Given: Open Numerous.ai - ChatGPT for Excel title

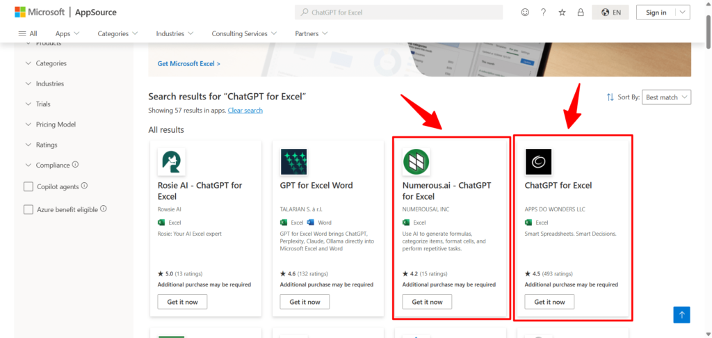Looking at the screenshot, I should point(447,191).
